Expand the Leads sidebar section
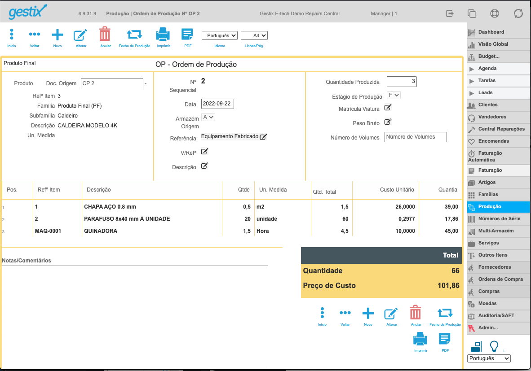This screenshot has width=531, height=371. pyautogui.click(x=499, y=93)
